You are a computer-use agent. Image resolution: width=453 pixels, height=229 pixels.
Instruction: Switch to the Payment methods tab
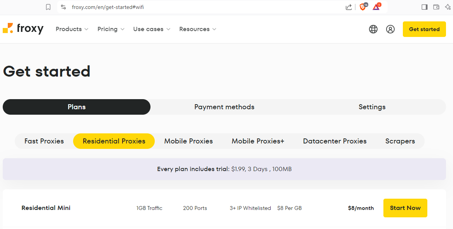pos(224,107)
